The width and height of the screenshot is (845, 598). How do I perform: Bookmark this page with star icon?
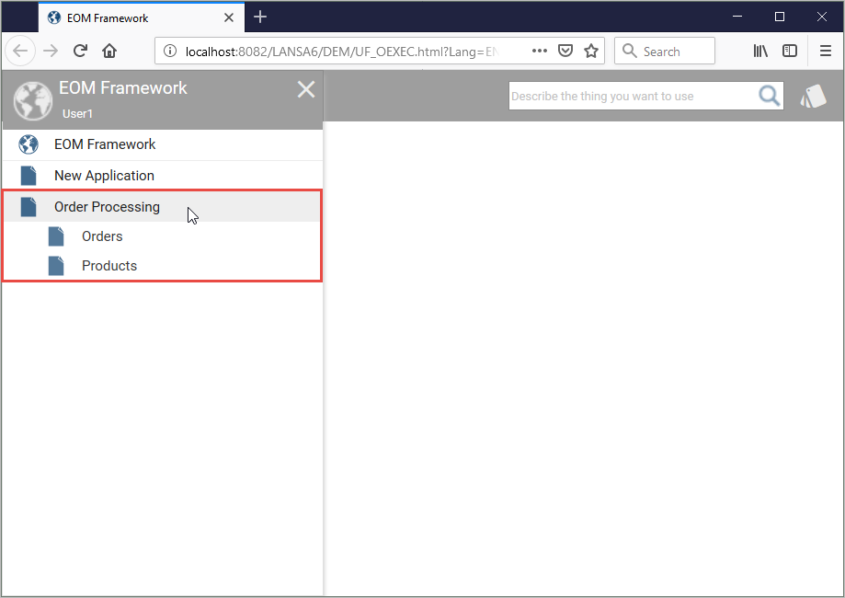tap(591, 52)
